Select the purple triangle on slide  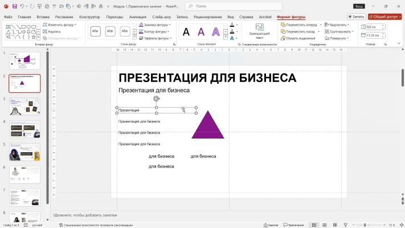(x=208, y=128)
